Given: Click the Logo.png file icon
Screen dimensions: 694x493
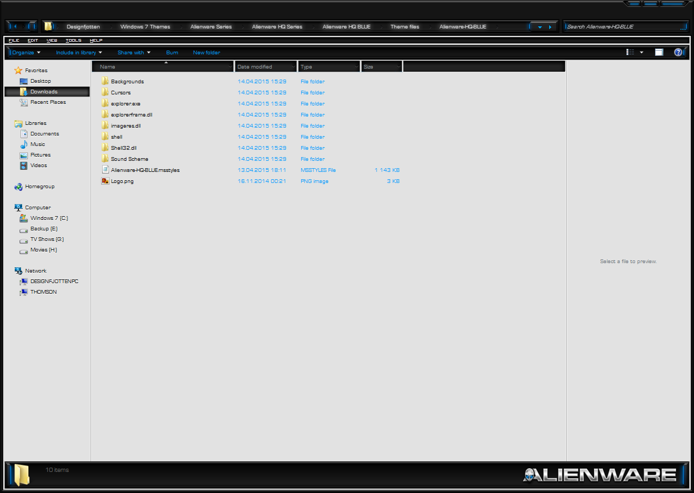Looking at the screenshot, I should [105, 181].
